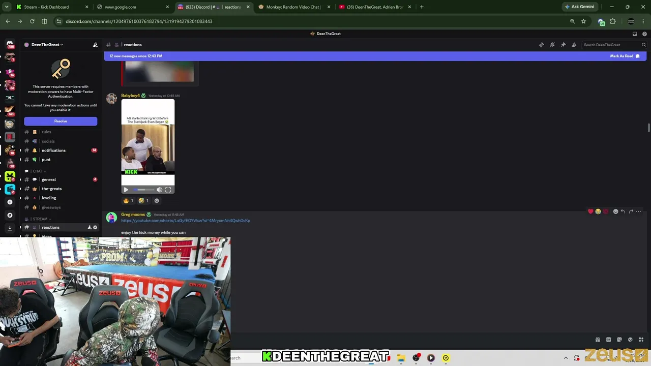The width and height of the screenshot is (651, 366).
Task: Open the sticker picker
Action: click(x=619, y=340)
